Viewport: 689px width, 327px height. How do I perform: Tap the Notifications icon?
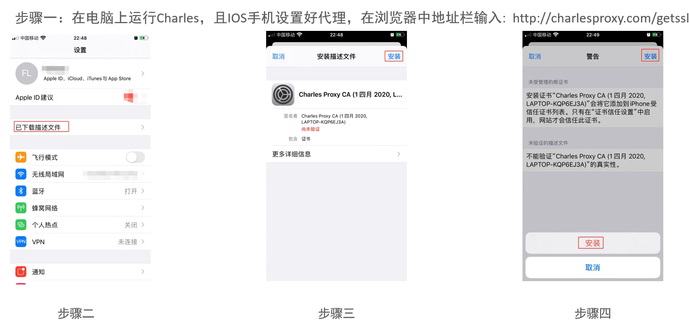tap(21, 271)
